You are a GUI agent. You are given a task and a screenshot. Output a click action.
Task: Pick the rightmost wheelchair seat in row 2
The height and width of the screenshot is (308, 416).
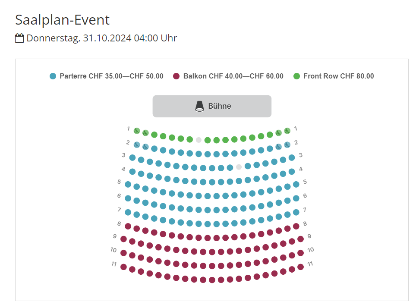coord(287,145)
